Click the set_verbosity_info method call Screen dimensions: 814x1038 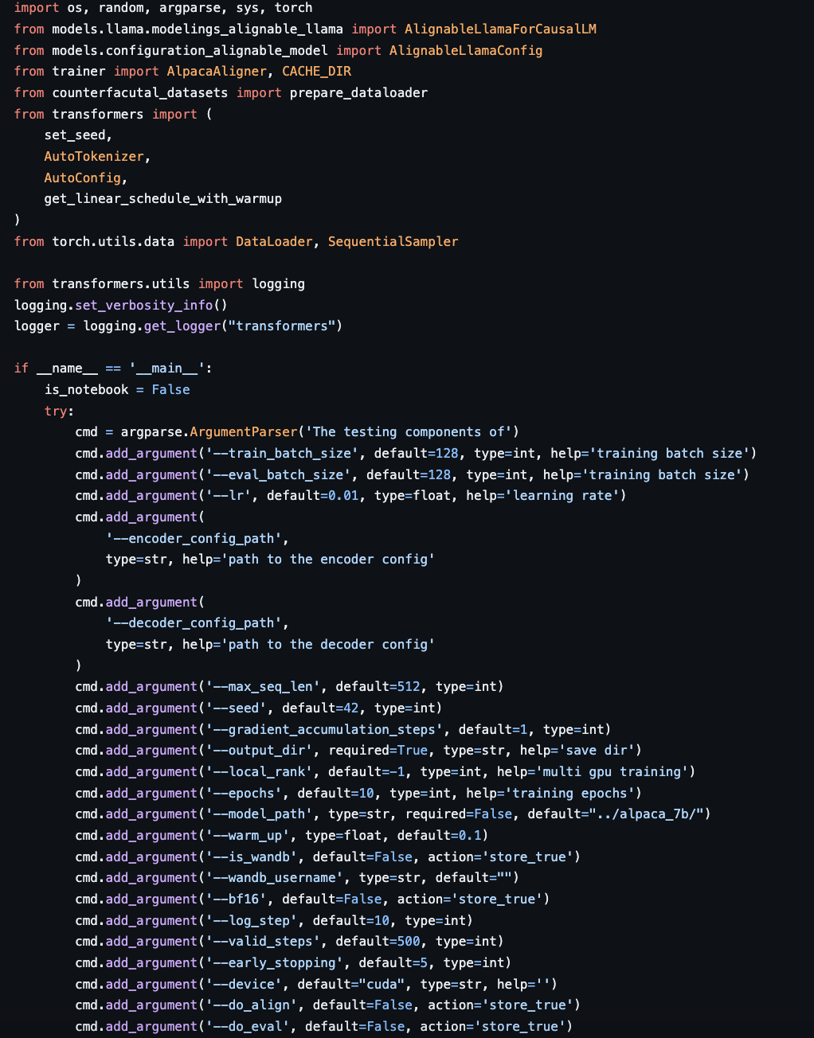tap(144, 305)
